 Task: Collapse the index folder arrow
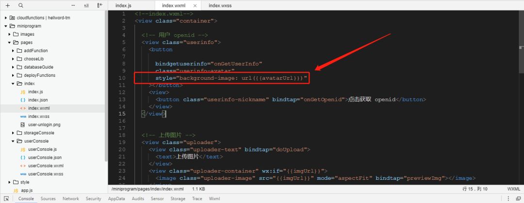tap(13, 84)
